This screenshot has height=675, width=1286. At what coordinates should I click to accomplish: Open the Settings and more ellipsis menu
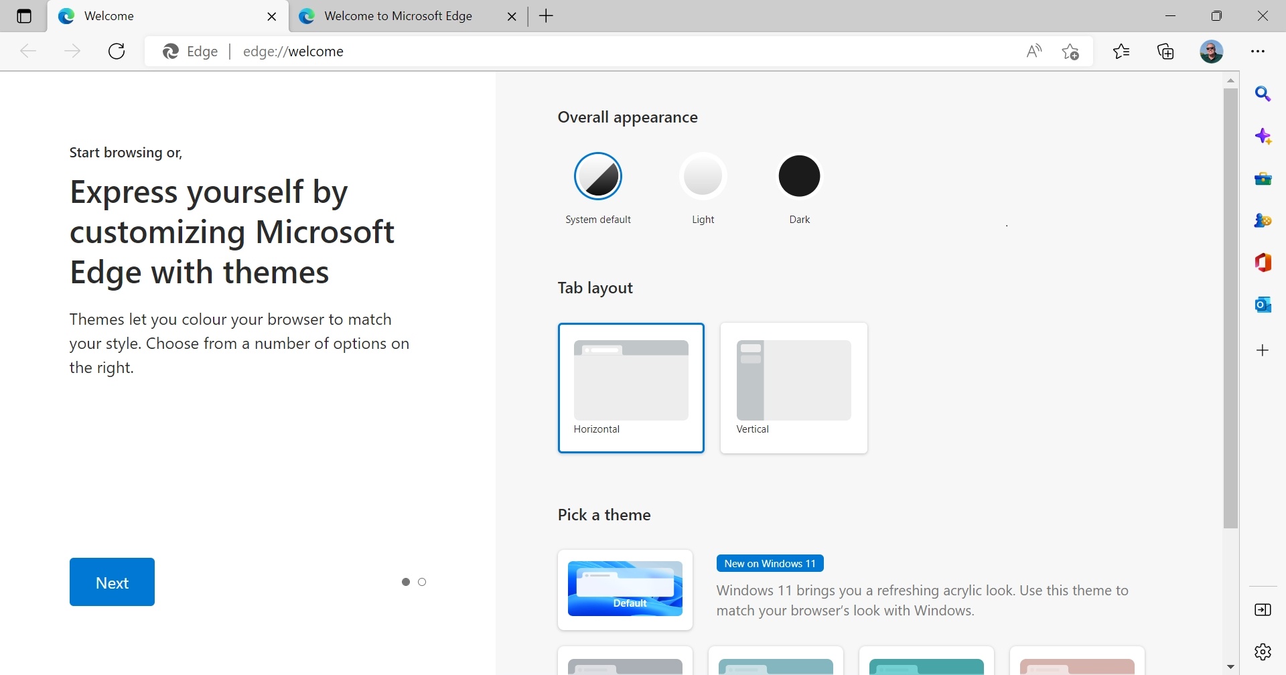coord(1258,52)
